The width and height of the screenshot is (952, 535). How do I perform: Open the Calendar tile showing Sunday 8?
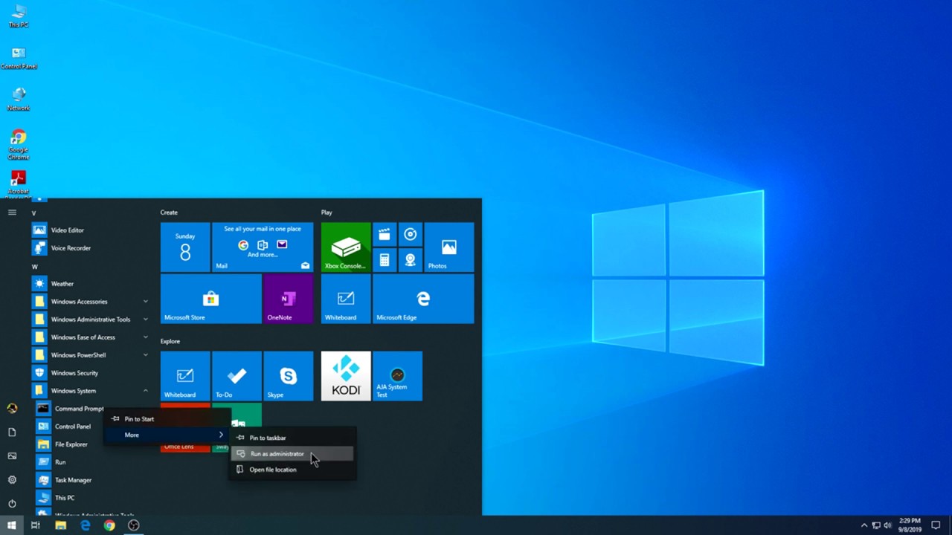pos(185,247)
